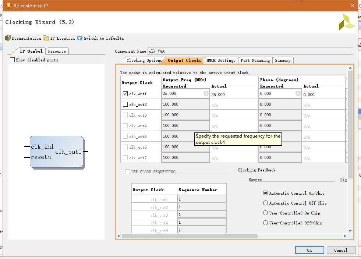Open the Documentation book icon

tap(8, 38)
